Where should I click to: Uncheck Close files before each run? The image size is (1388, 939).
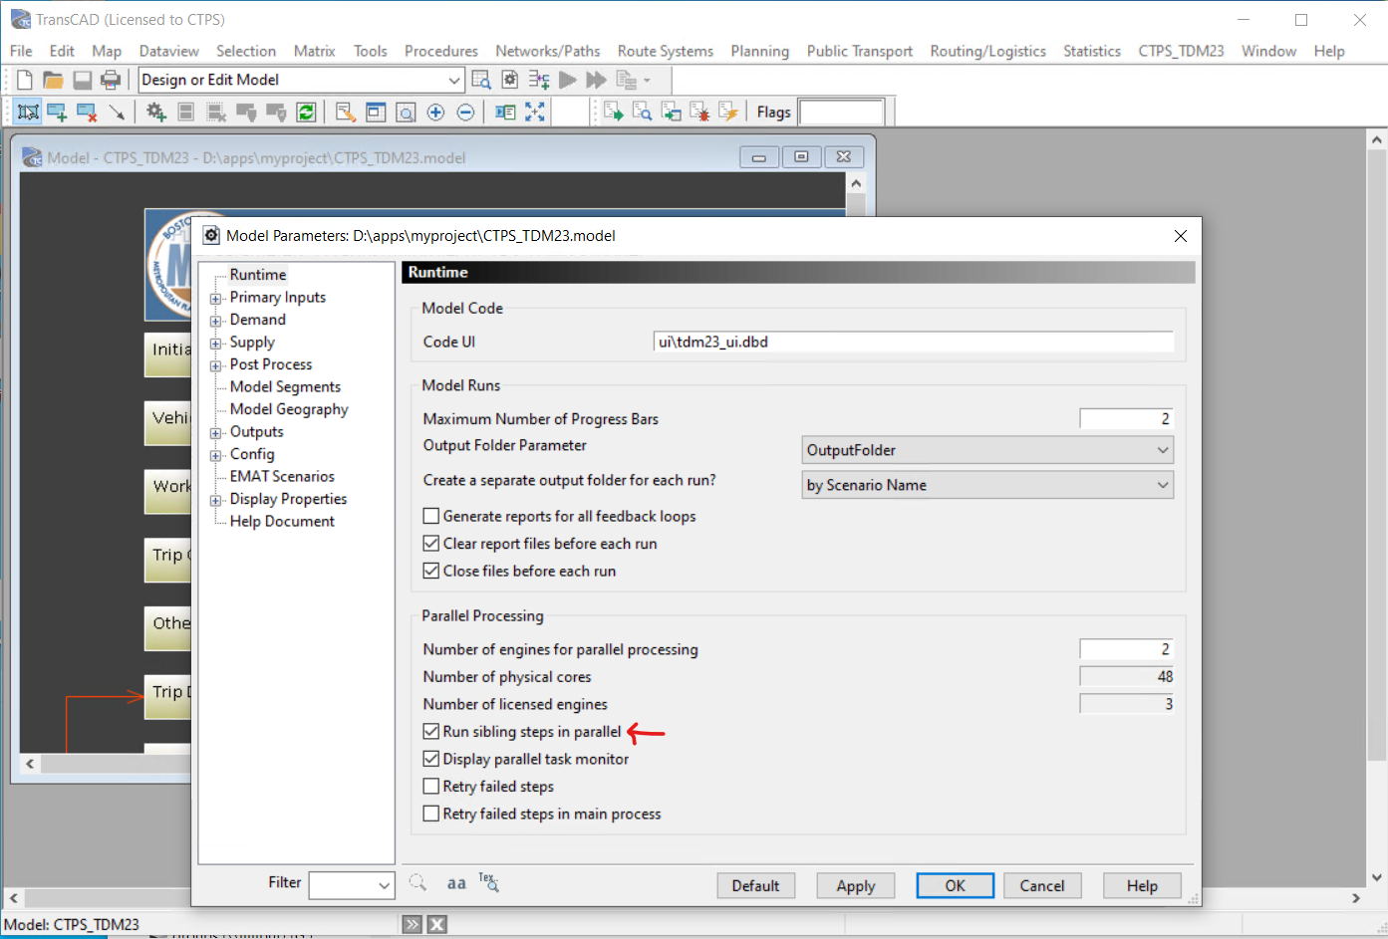click(431, 571)
